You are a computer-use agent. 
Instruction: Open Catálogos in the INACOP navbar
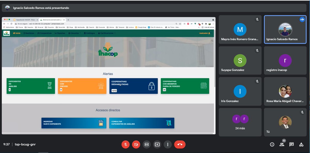click(89, 33)
